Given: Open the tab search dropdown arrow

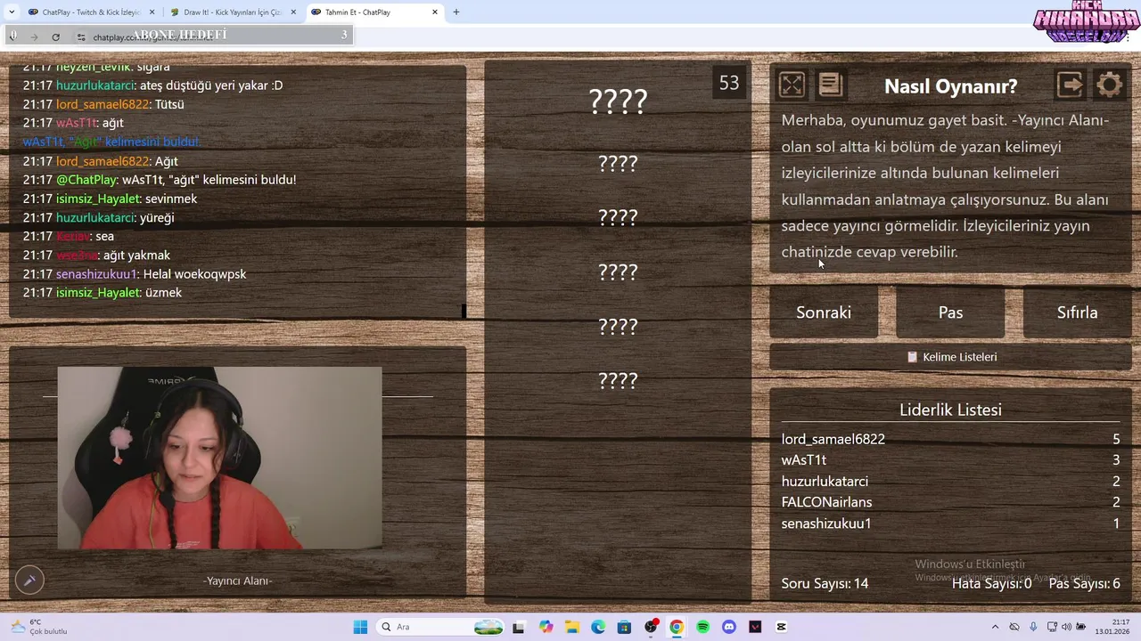Looking at the screenshot, I should click(12, 12).
